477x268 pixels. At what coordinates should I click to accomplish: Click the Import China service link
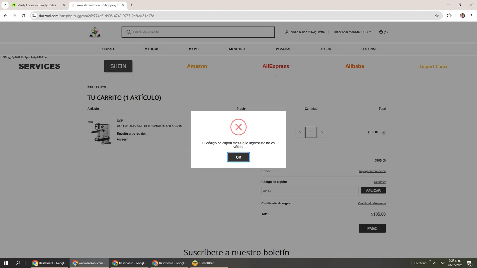tap(433, 66)
